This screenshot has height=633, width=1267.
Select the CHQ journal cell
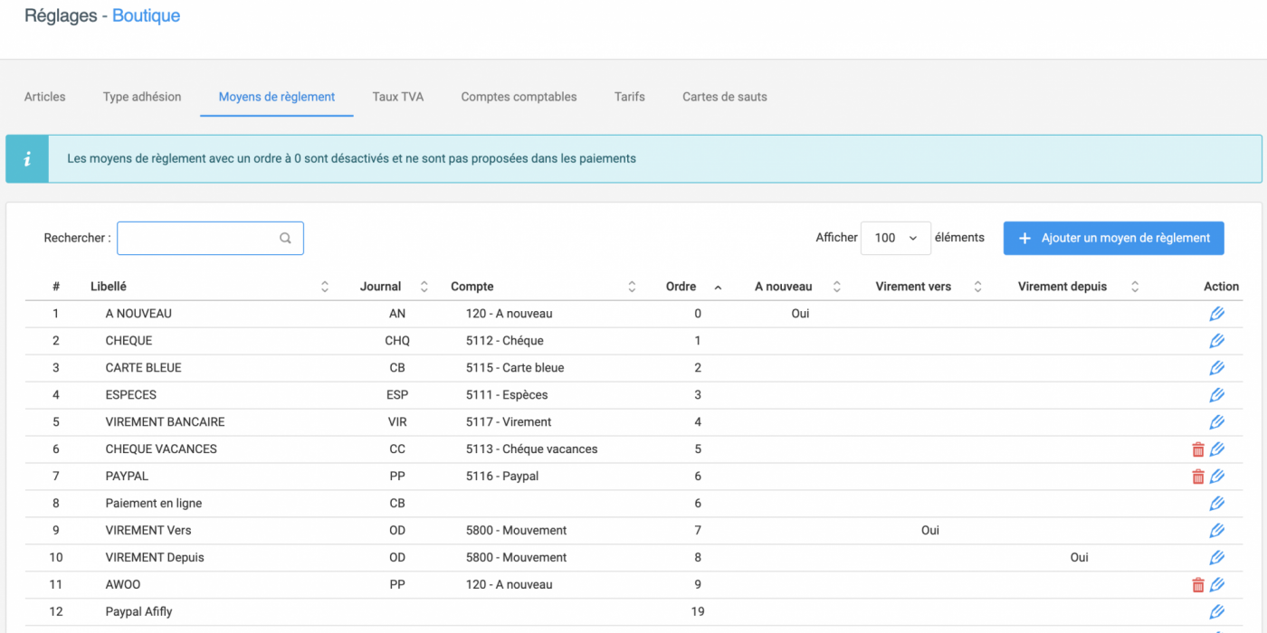click(x=397, y=341)
